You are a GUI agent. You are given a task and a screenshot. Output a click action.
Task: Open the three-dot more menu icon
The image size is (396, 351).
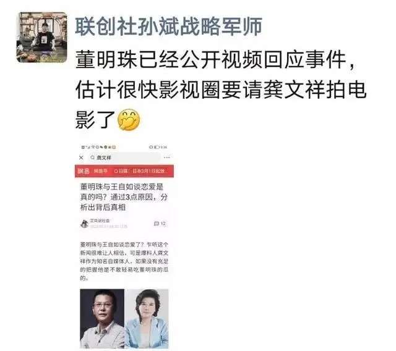166,158
